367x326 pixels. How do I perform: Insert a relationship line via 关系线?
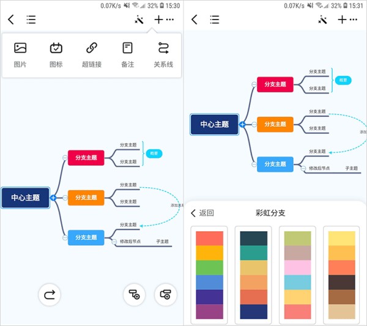point(163,55)
